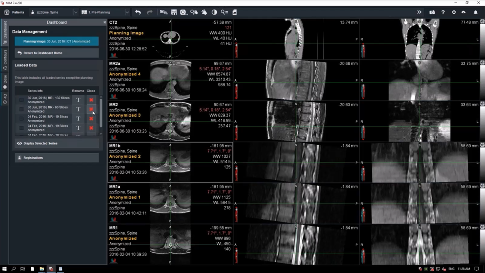Switch to the Contours side tab

point(5,60)
